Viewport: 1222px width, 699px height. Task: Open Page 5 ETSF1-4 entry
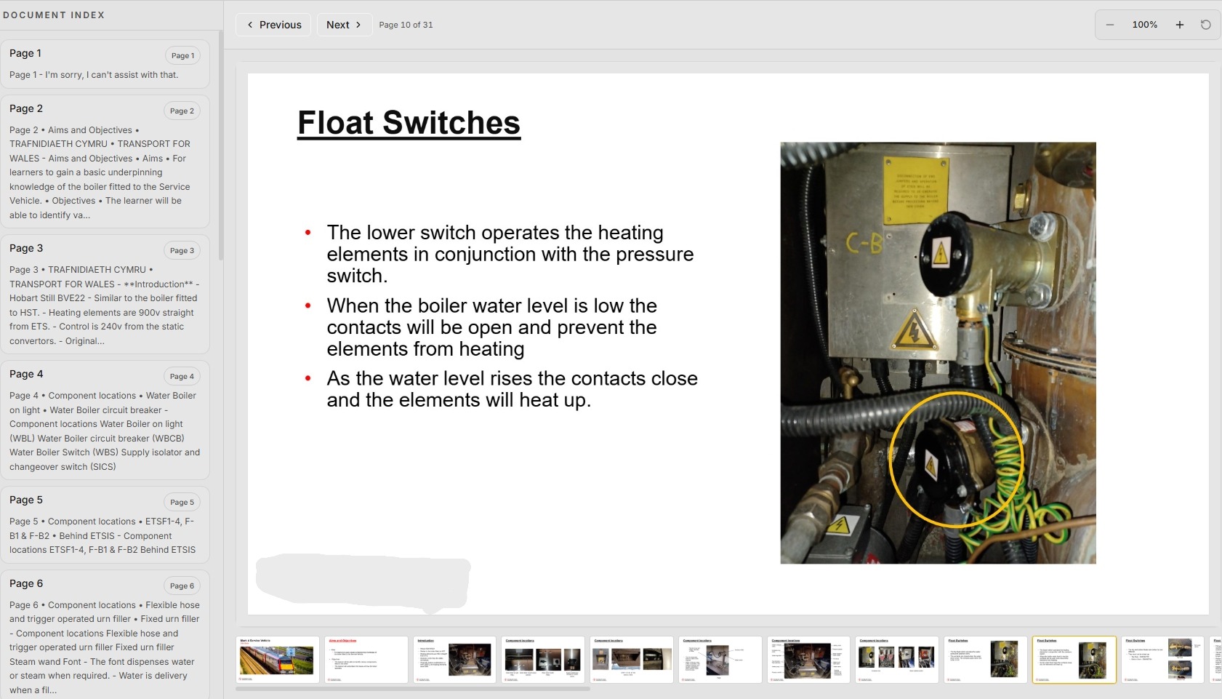point(105,524)
